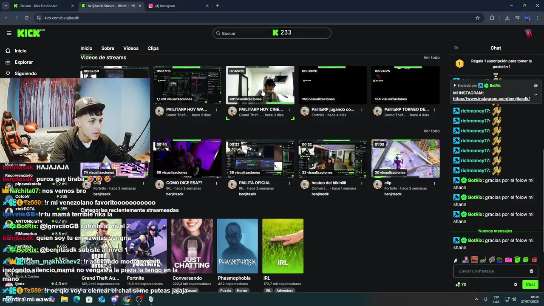Open the user profile avatar menu
This screenshot has width=544, height=306.
tap(529, 33)
